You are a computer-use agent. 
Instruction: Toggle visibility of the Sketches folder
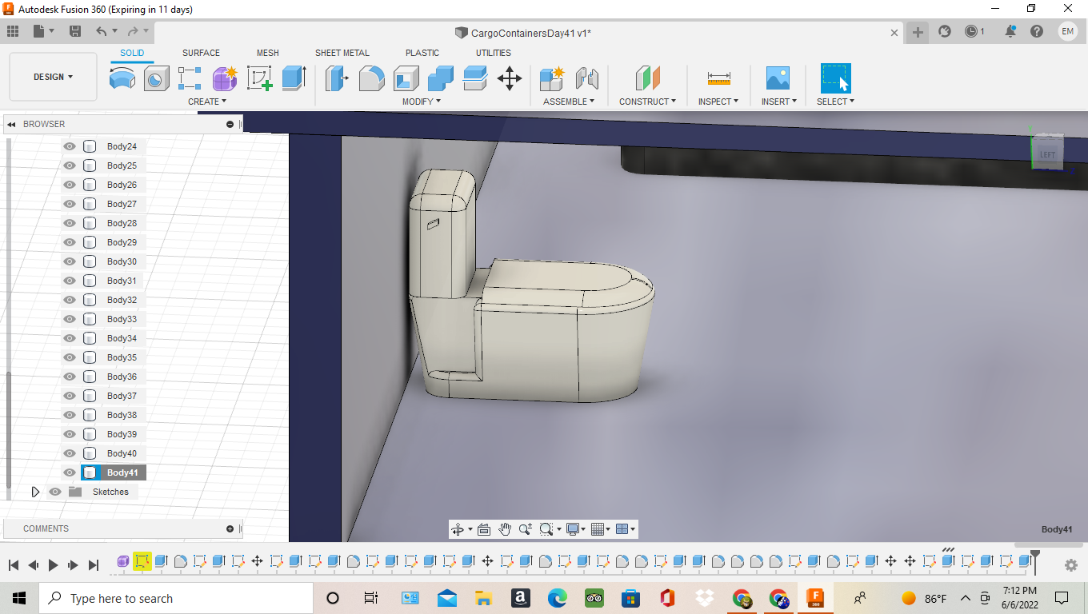point(55,492)
